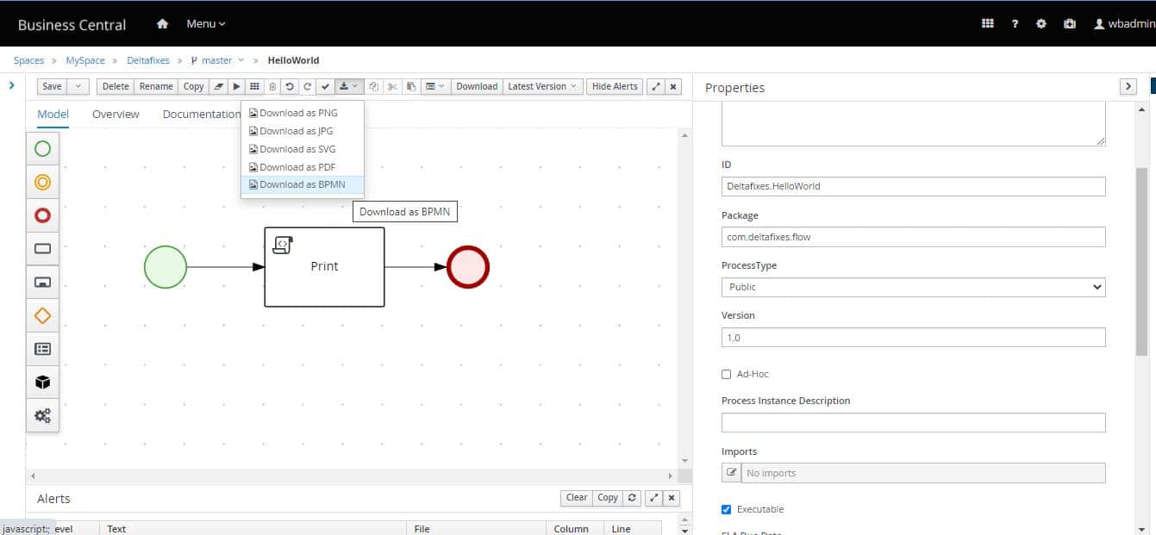This screenshot has height=535, width=1156.
Task: Select the red End Events palette icon
Action: 42,215
